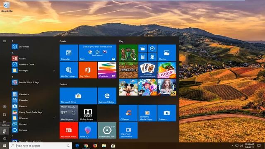Expand the CCleaner folder chevron in list

pos(54,118)
